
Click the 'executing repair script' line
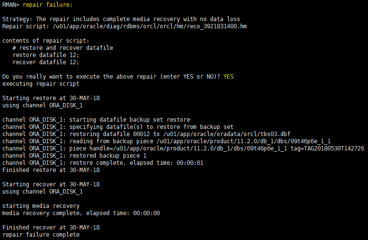[41, 84]
